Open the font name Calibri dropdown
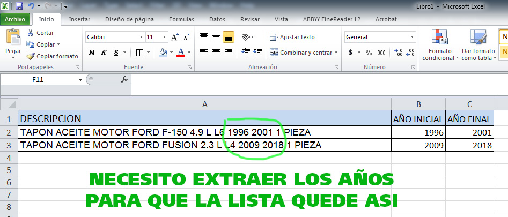Screen dimensions: 508x217 tap(141, 37)
